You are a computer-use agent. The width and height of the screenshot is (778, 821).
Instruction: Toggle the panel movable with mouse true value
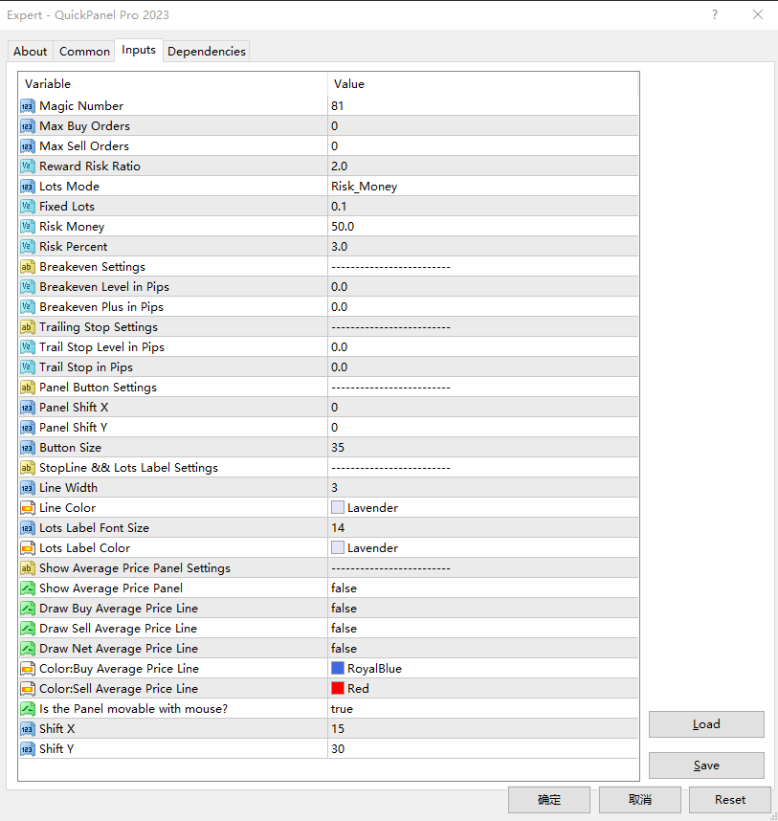(482, 708)
